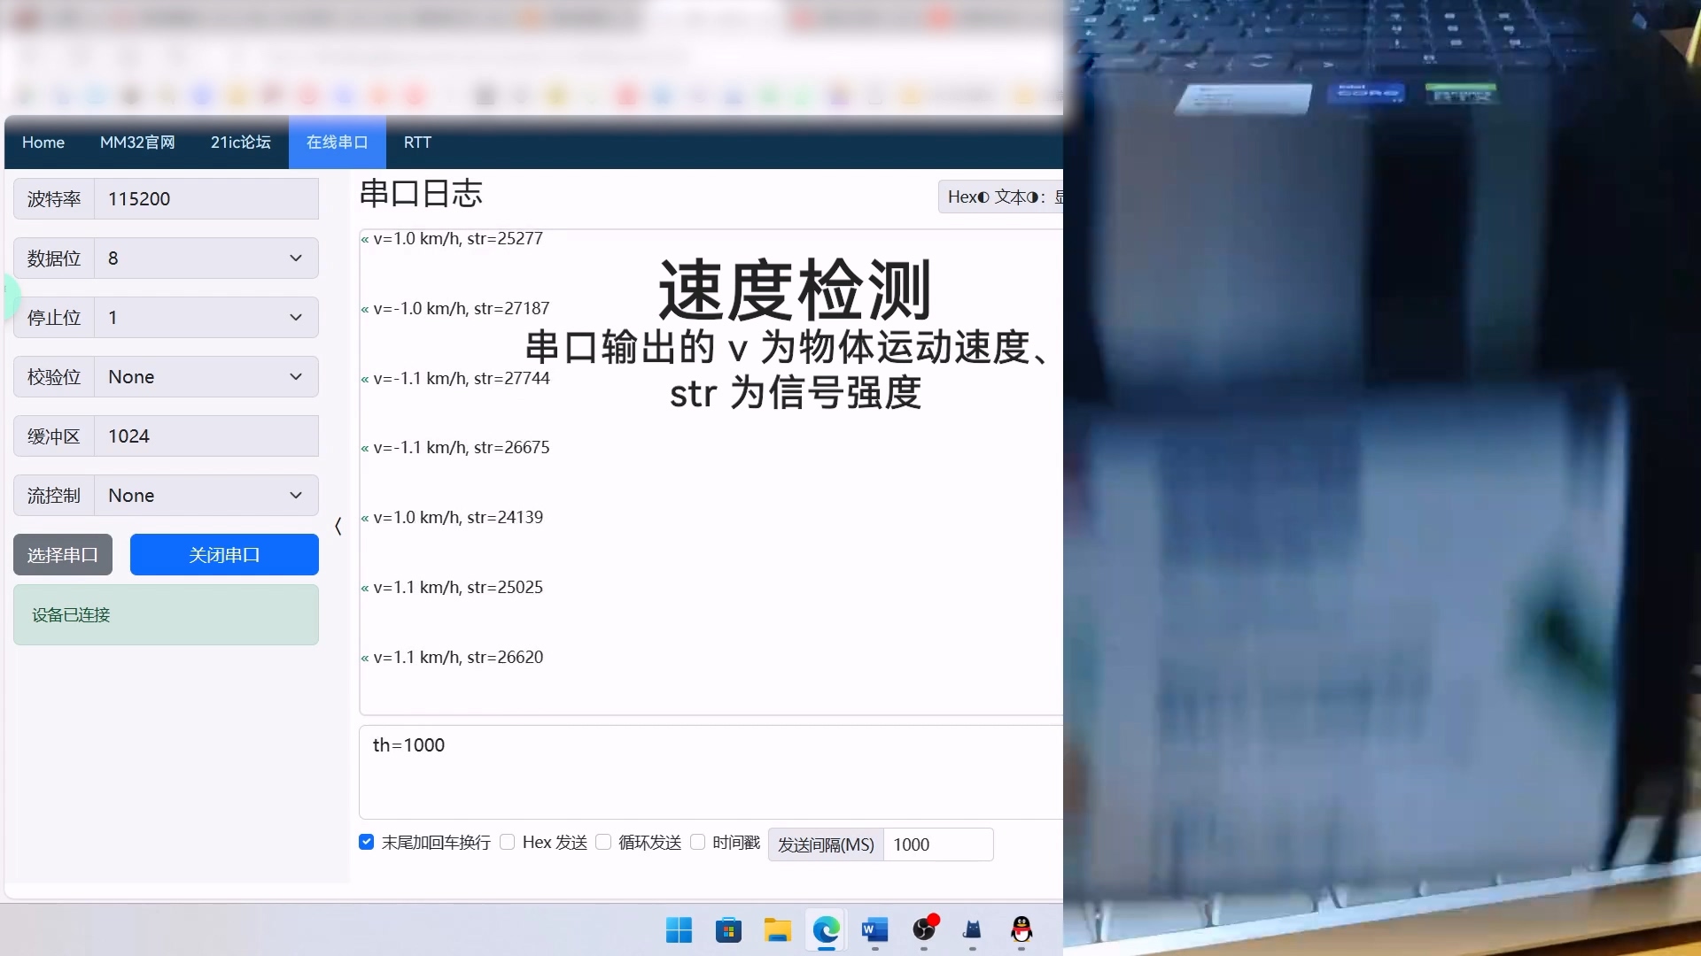The image size is (1701, 956).
Task: Click the 关闭串口 button
Action: pos(224,555)
